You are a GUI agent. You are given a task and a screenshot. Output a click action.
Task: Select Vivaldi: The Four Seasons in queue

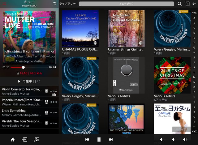[22, 123]
